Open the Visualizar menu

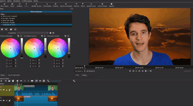17,1
